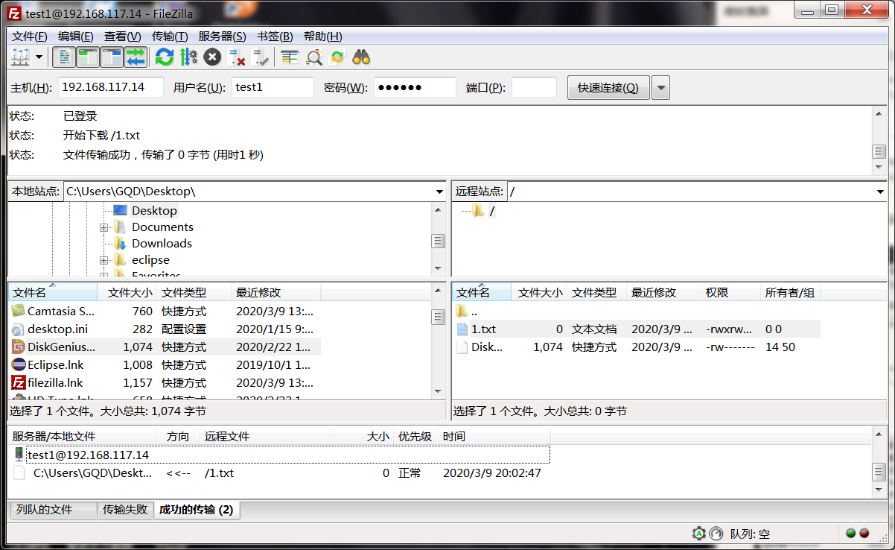Switch to 成功的传输 (2) tab
895x550 pixels.
point(197,510)
